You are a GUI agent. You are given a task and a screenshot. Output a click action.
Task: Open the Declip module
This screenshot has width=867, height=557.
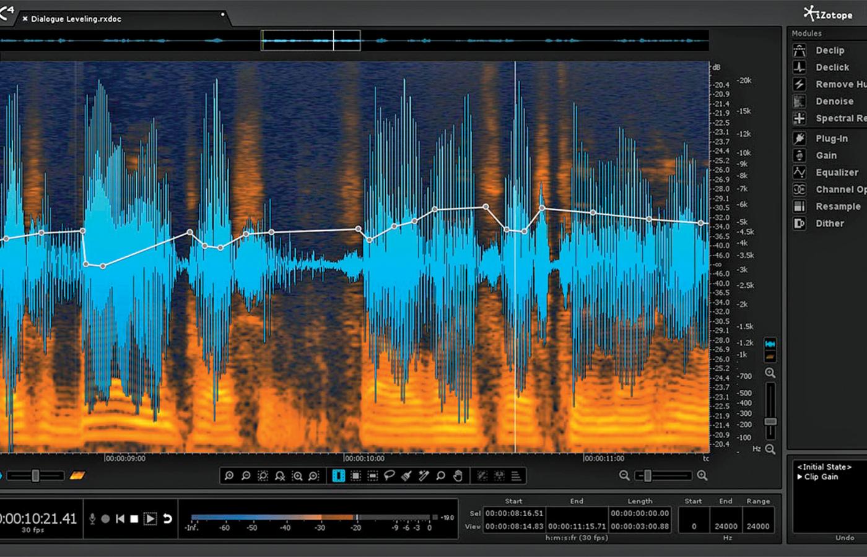point(829,51)
